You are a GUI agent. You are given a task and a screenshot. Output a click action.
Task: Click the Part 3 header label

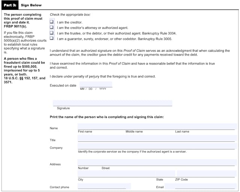click(x=9, y=5)
